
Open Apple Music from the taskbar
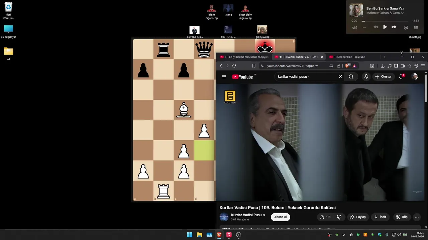pos(229,235)
